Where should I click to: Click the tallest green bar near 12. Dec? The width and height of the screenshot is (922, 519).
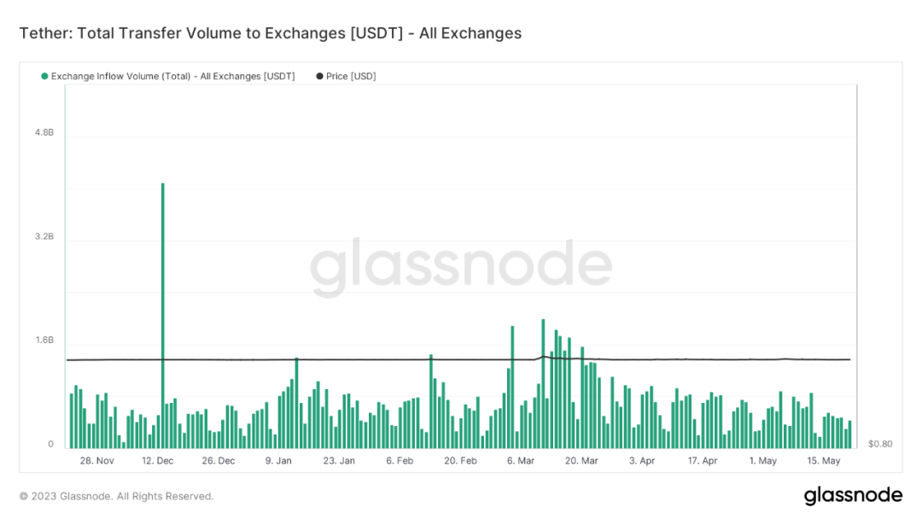pos(163,315)
